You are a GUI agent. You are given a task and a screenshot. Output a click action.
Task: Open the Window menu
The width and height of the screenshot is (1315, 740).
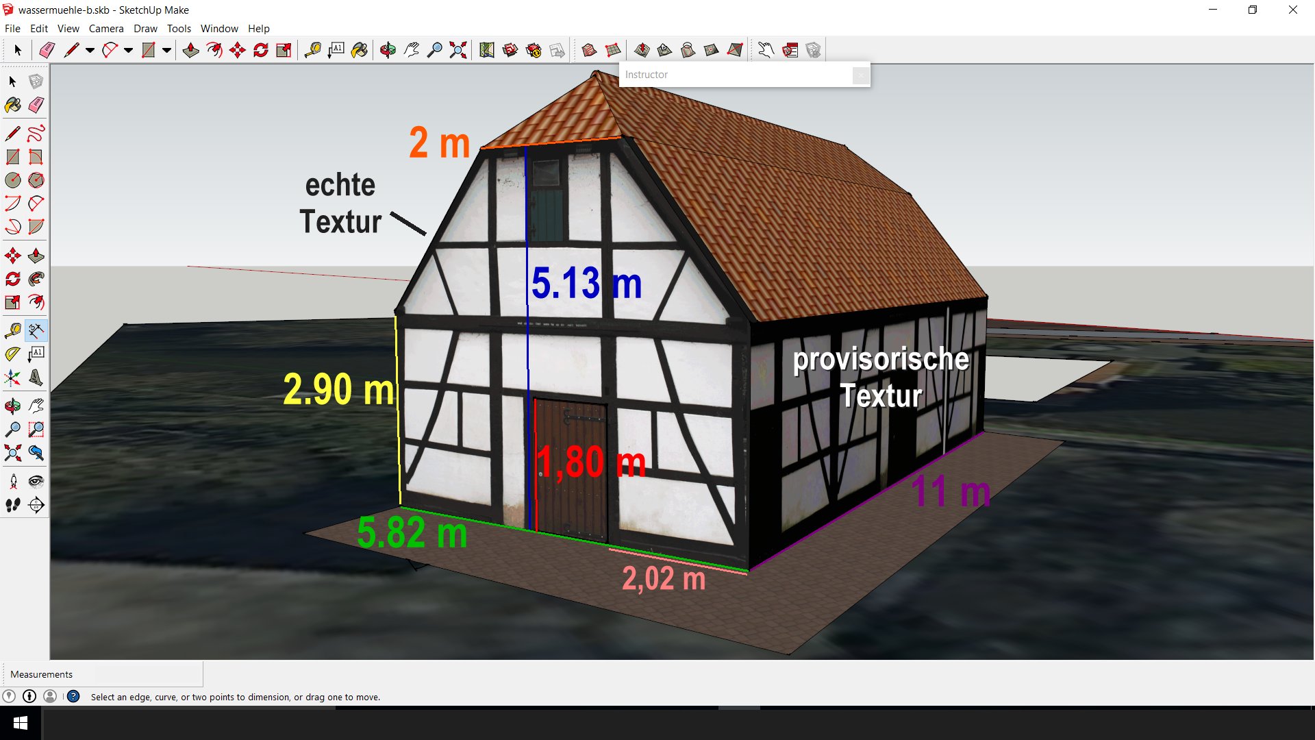point(219,29)
